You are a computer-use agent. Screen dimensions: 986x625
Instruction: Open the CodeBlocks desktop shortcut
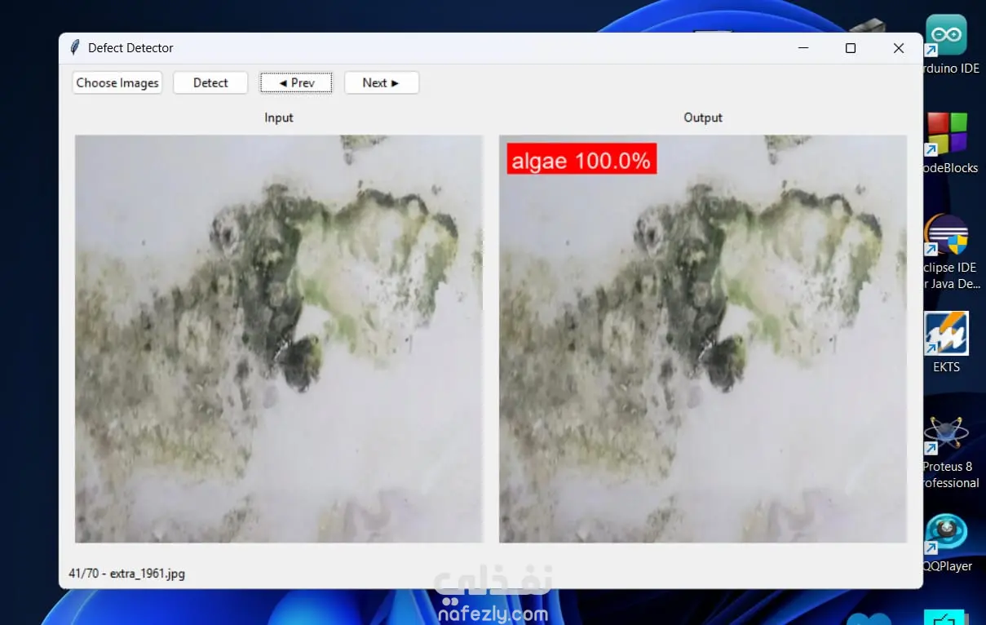(948, 144)
